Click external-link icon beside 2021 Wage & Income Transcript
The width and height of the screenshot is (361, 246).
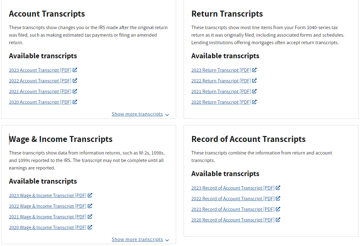point(90,217)
